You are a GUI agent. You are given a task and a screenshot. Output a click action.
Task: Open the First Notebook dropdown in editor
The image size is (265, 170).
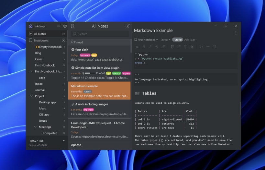[146, 40]
